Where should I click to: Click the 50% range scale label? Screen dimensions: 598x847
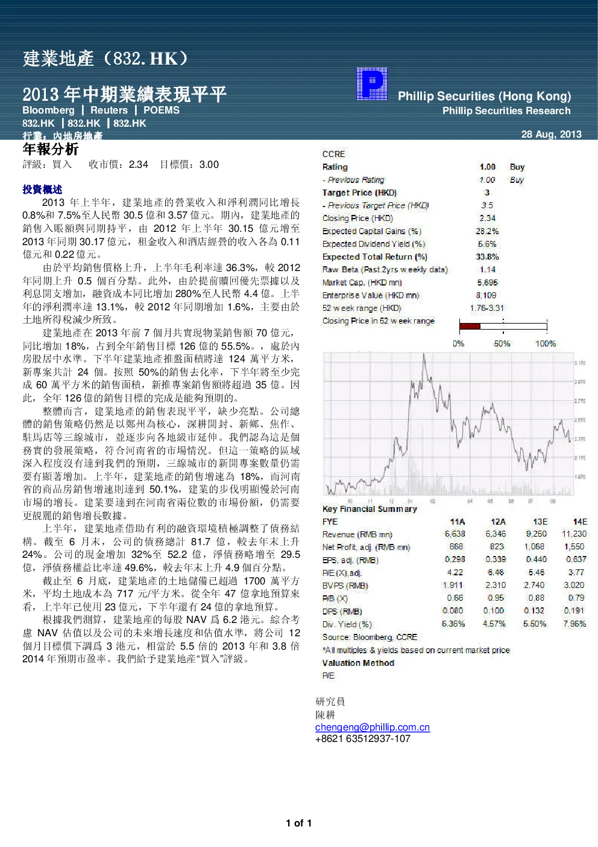502,344
